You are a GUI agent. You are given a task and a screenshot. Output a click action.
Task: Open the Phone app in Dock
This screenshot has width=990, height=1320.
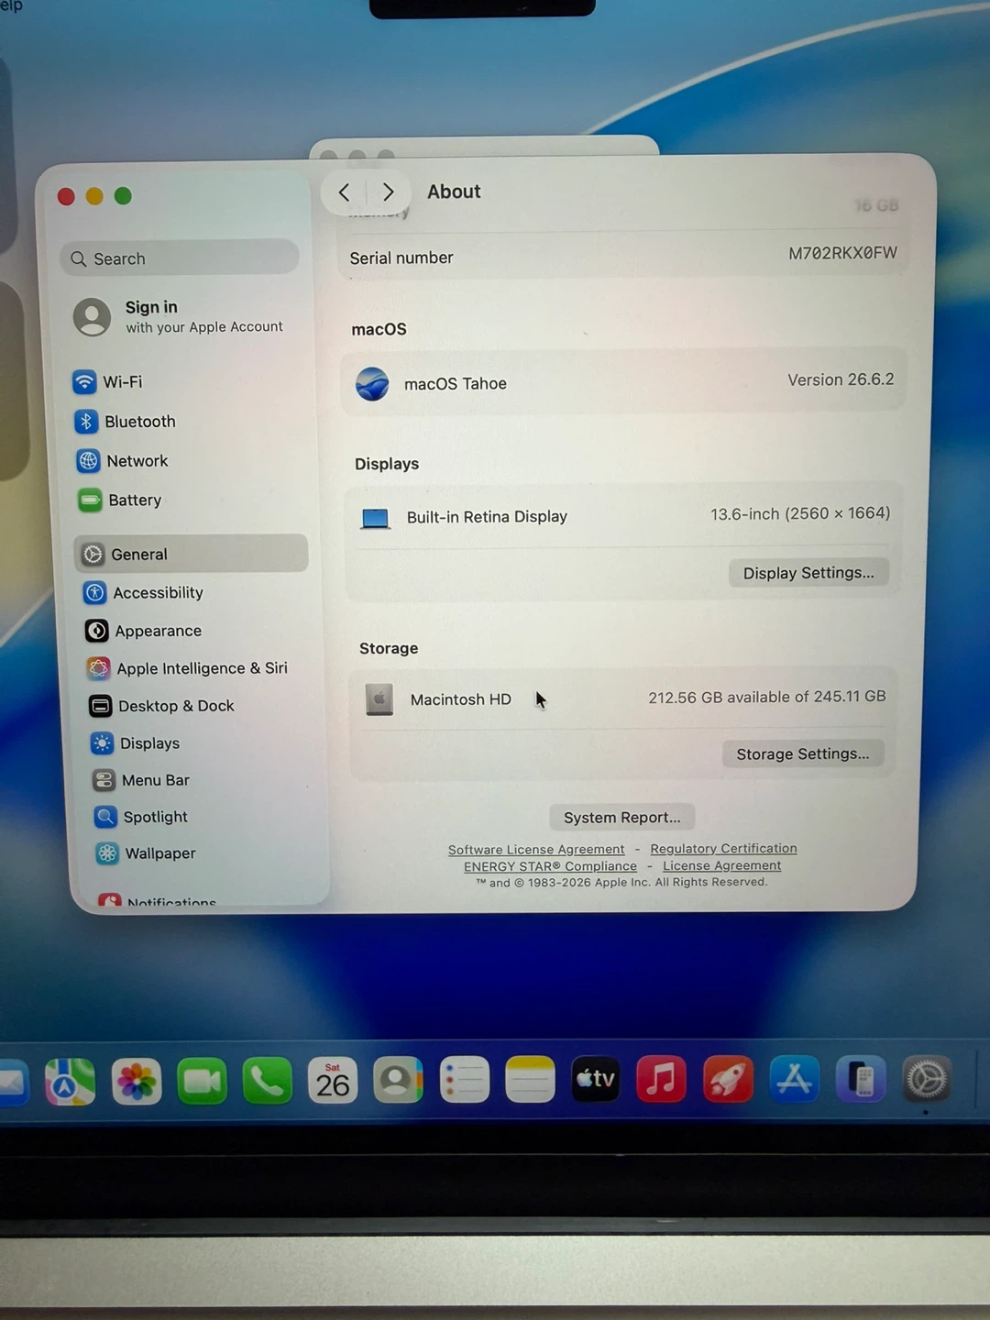(x=268, y=1082)
